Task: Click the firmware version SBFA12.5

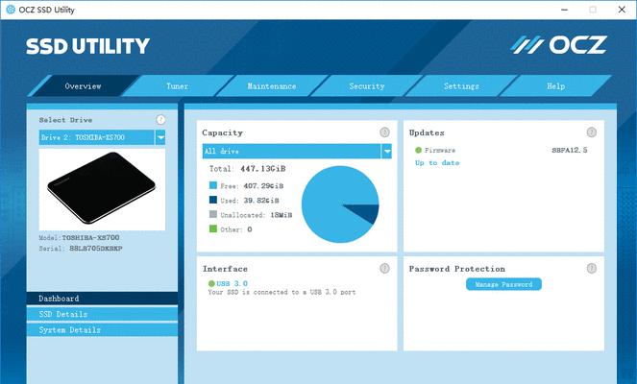Action: click(569, 150)
